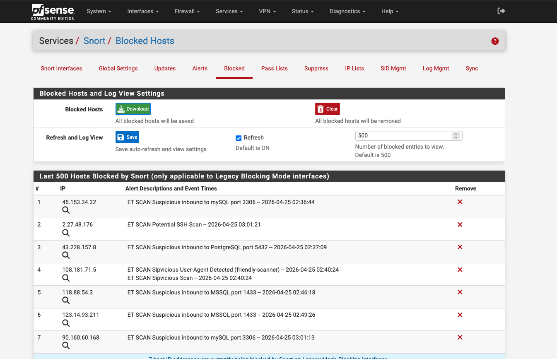Toggle the Refresh checkbox
Screen dimensions: 557x359
pyautogui.click(x=239, y=138)
